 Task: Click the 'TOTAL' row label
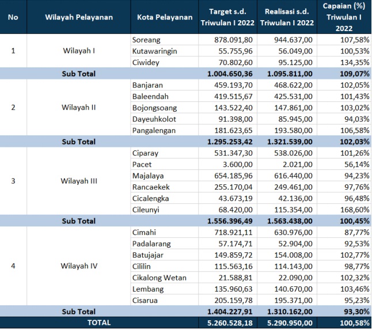(99, 323)
